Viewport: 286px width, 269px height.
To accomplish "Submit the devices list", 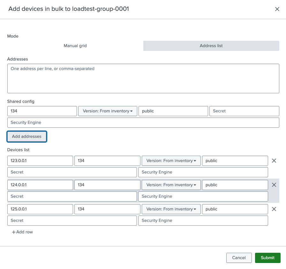I will [267, 258].
